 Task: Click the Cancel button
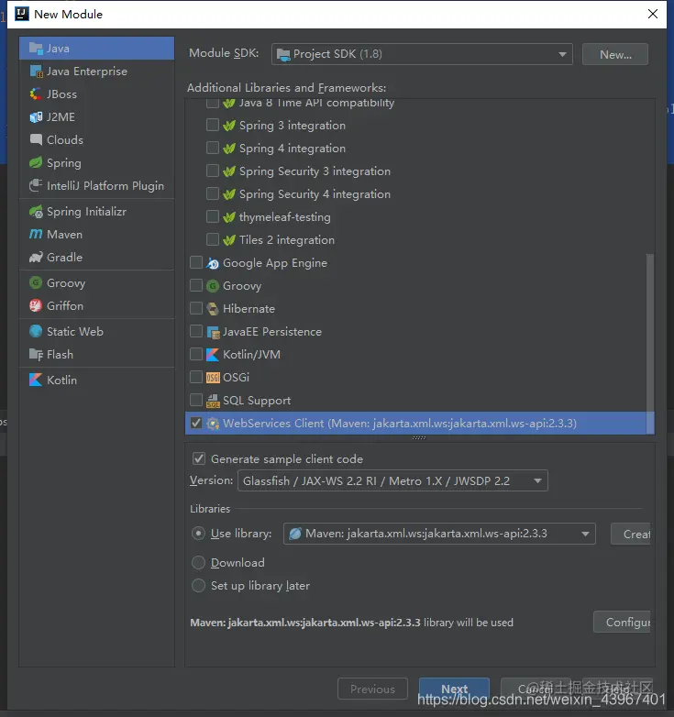click(x=536, y=689)
